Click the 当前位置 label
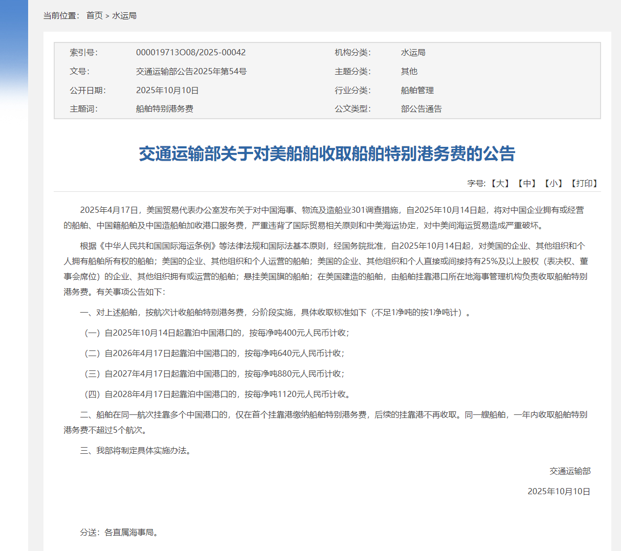Image resolution: width=621 pixels, height=551 pixels. coord(61,16)
